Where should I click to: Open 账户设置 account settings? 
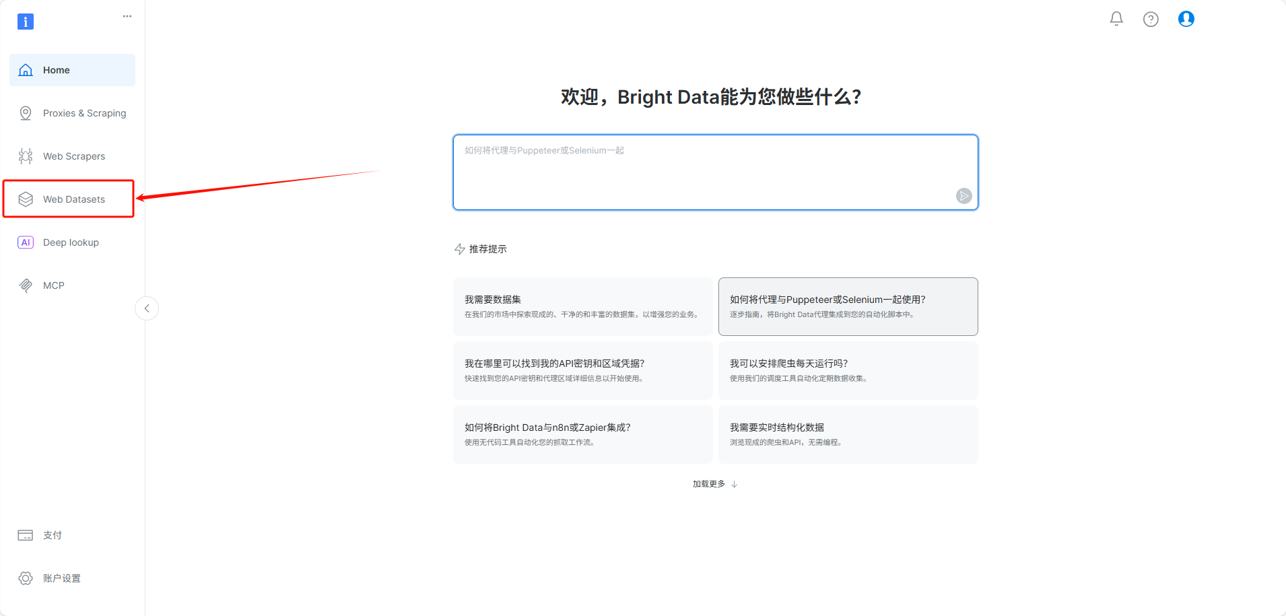pos(73,578)
